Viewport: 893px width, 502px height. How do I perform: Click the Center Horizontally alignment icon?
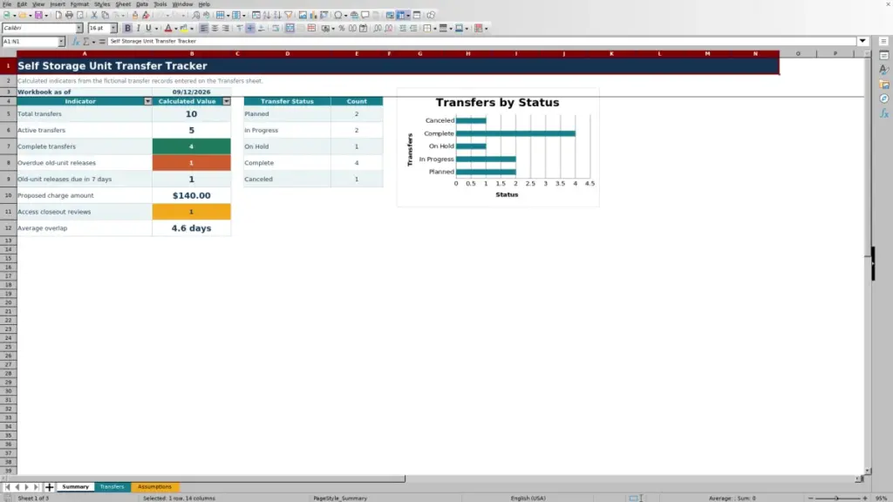tap(215, 28)
